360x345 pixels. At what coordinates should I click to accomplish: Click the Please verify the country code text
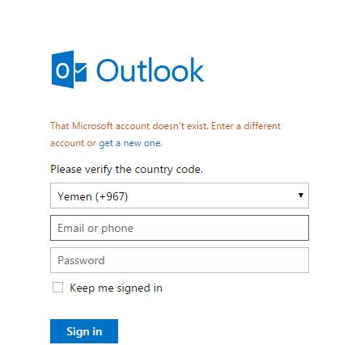[126, 170]
